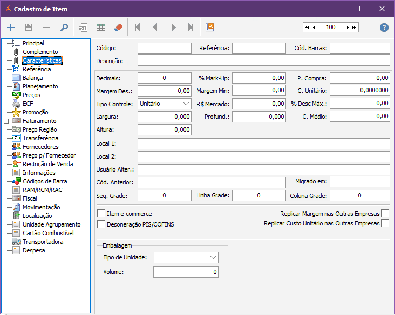Enable the Item e-commerce checkbox
This screenshot has height=315, width=395.
[x=101, y=214]
